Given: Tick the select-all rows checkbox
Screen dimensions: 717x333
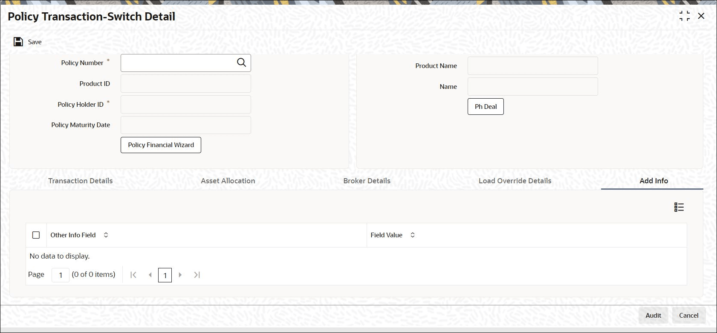Looking at the screenshot, I should (x=36, y=235).
